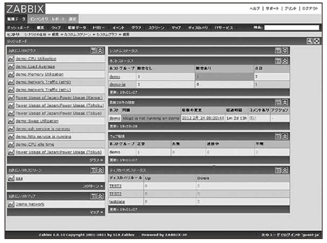The width and height of the screenshot is (327, 243).
Task: Open testdate discovery rule link
Action: [117, 202]
